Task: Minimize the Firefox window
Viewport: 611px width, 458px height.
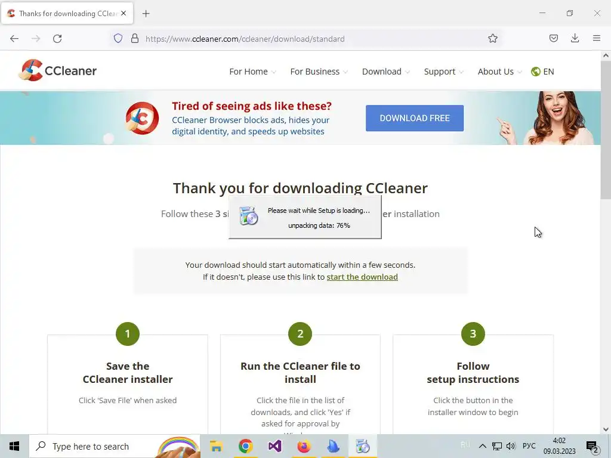Action: pos(542,13)
